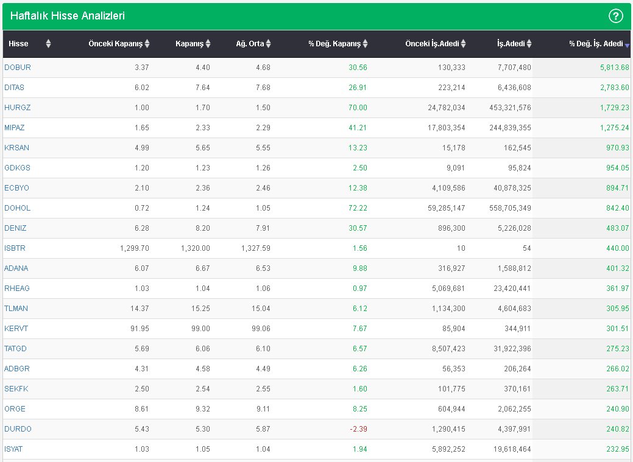633x462 pixels.
Task: Select TATGD volume 31,922,396
Action: [x=512, y=349]
